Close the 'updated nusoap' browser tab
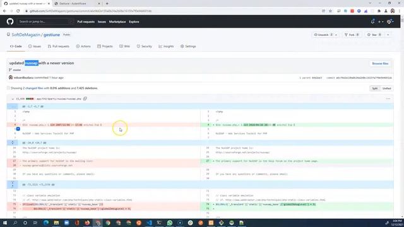 49,4
